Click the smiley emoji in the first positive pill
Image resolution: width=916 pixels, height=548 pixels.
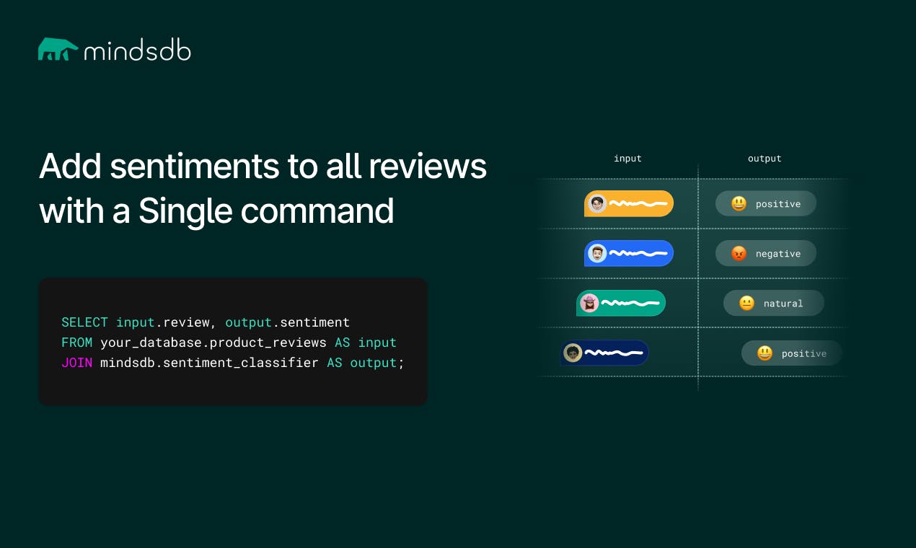tap(739, 204)
